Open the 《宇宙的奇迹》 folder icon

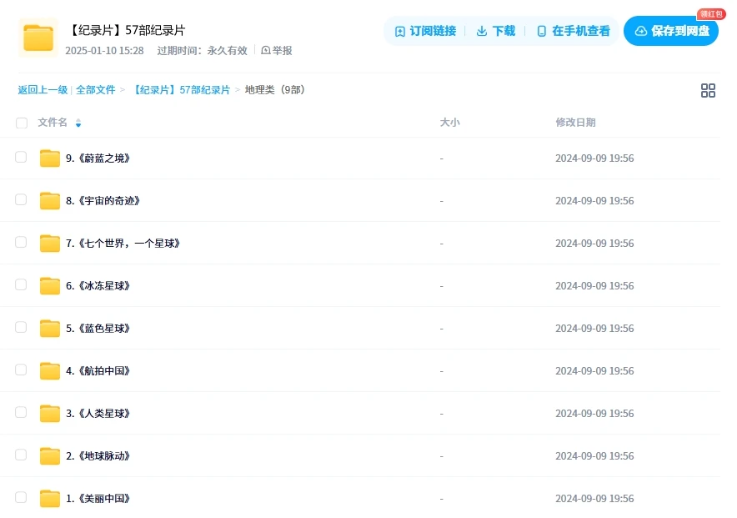pyautogui.click(x=50, y=201)
